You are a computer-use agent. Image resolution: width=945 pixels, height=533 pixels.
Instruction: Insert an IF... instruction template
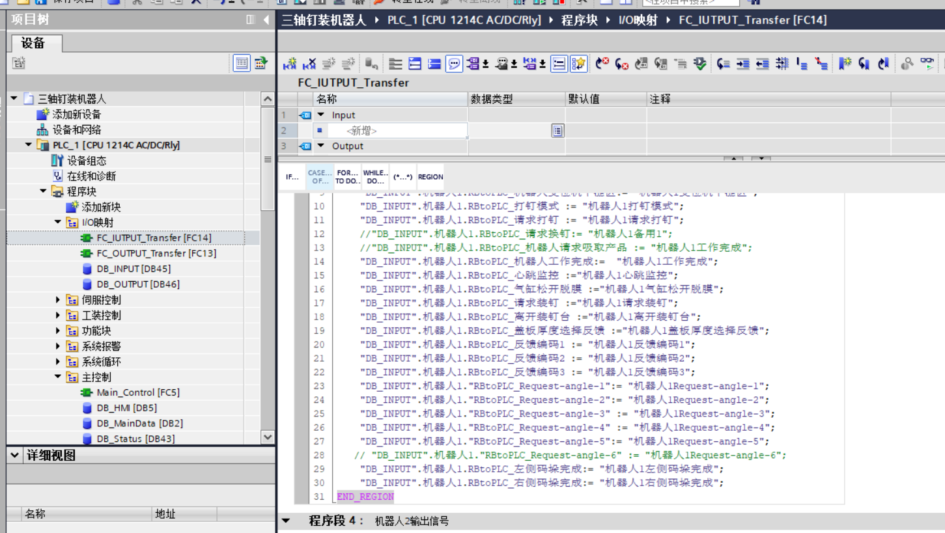[292, 177]
